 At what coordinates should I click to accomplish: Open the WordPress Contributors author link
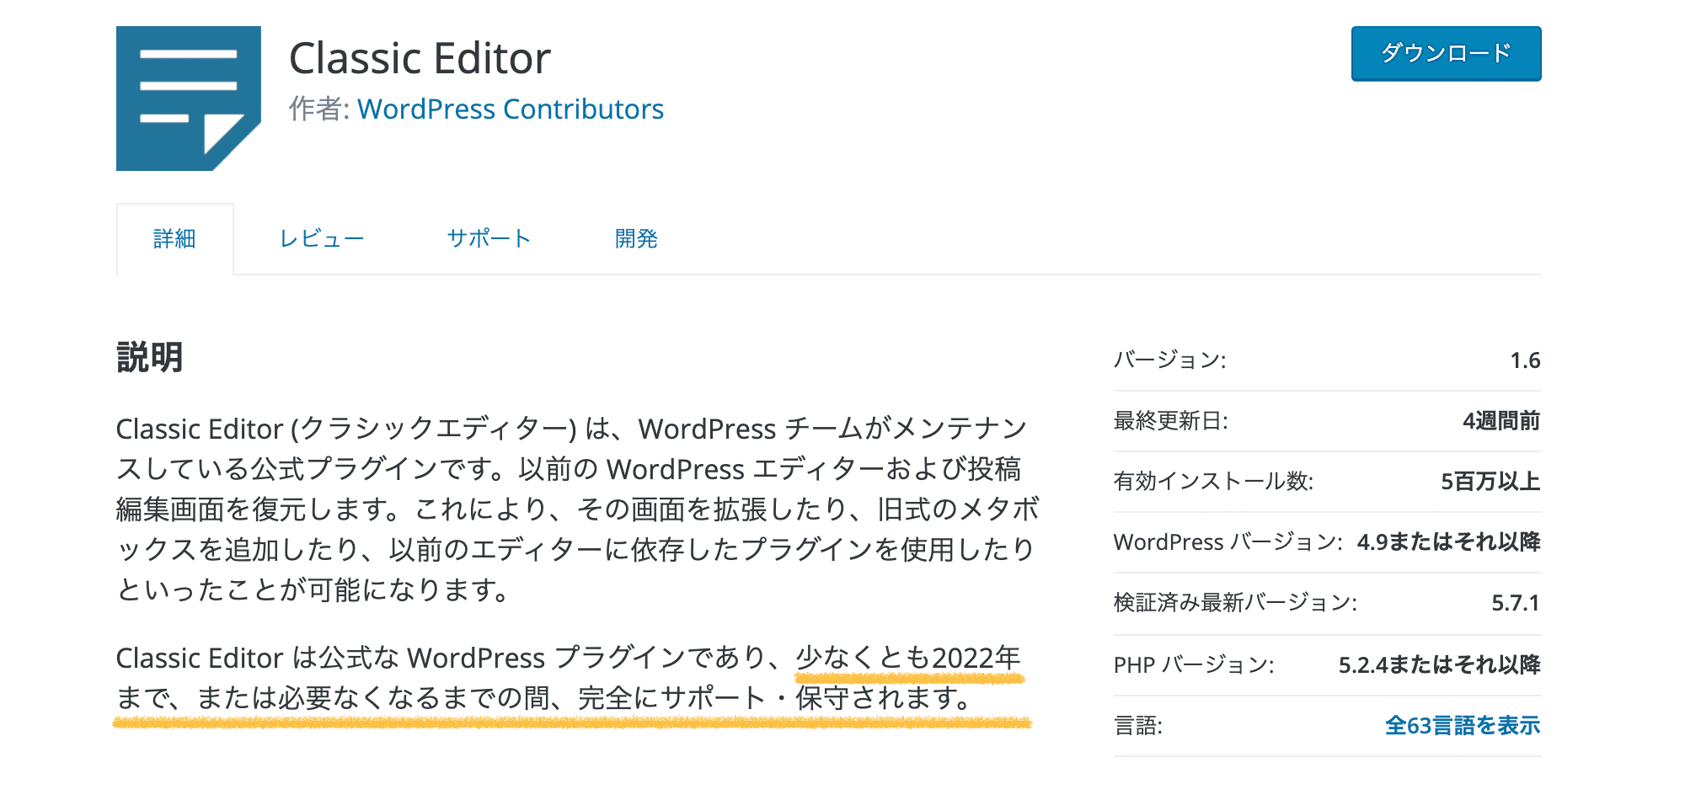pyautogui.click(x=511, y=109)
